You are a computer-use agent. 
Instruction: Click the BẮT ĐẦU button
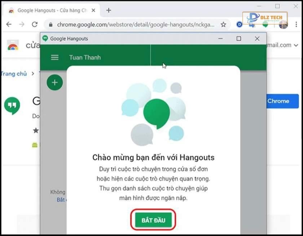(153, 220)
